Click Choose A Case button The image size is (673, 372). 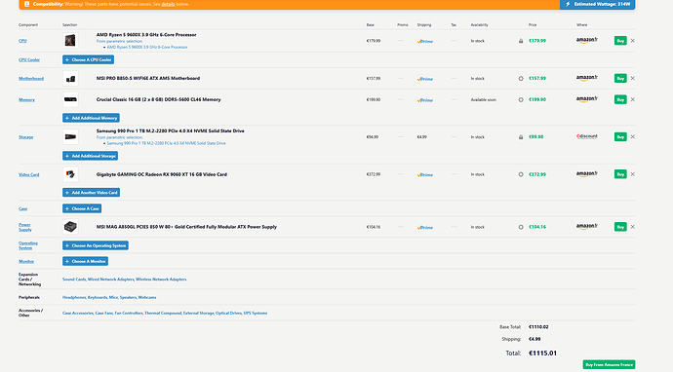point(82,208)
